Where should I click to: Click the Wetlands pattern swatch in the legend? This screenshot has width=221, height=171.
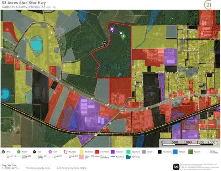pyautogui.click(x=175, y=152)
